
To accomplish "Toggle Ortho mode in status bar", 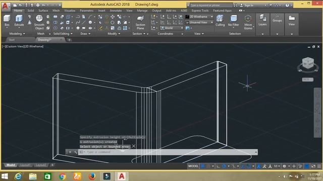I will pyautogui.click(x=218, y=166).
